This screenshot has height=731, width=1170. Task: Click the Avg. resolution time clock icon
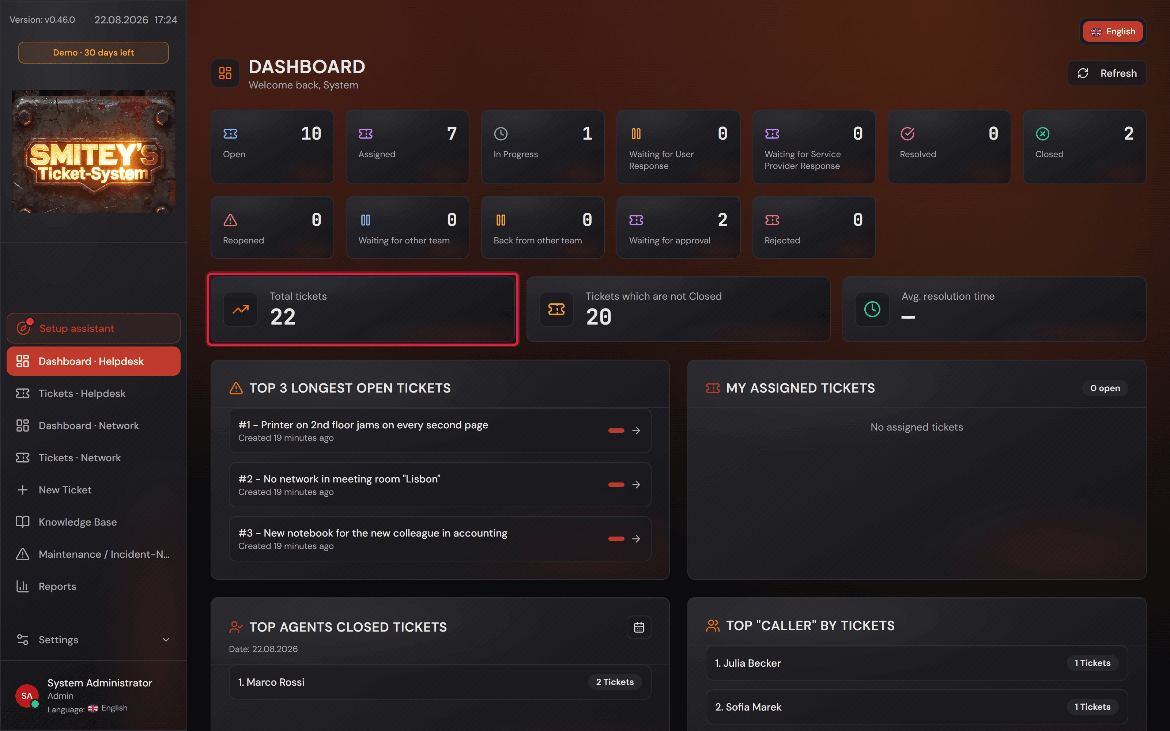(x=872, y=310)
